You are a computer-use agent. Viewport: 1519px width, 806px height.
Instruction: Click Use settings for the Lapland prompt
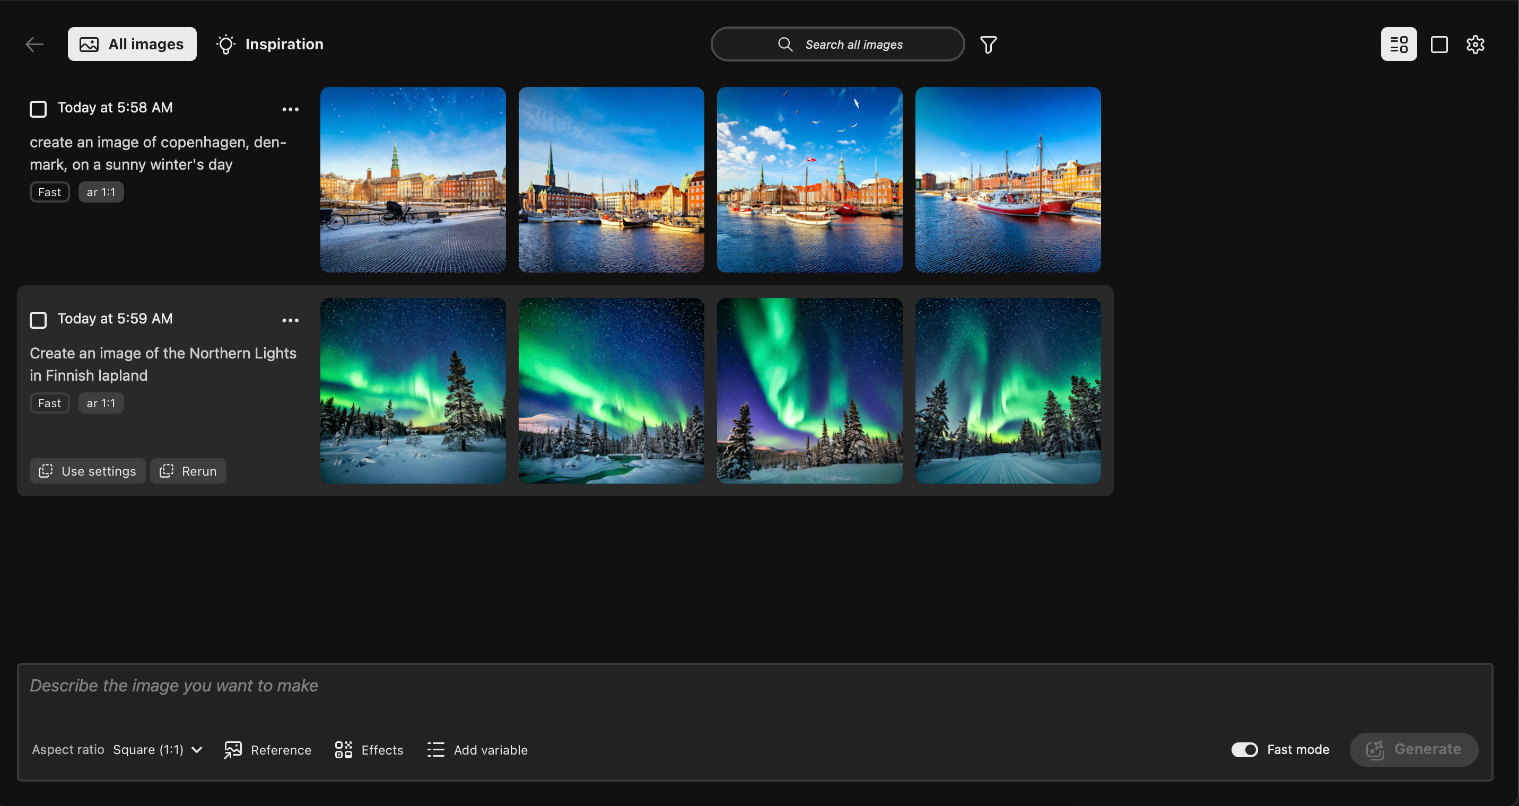pyautogui.click(x=88, y=470)
